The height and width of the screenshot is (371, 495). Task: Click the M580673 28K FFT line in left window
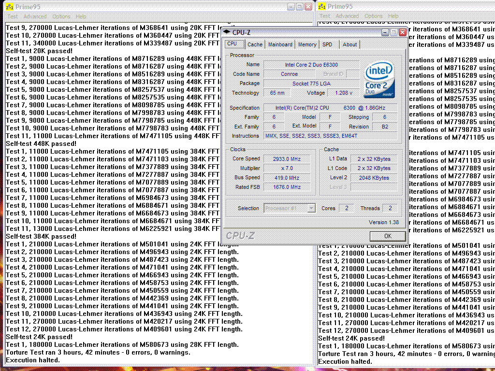tap(122, 345)
